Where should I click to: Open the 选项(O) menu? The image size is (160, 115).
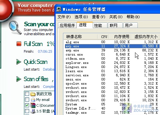click(81, 17)
